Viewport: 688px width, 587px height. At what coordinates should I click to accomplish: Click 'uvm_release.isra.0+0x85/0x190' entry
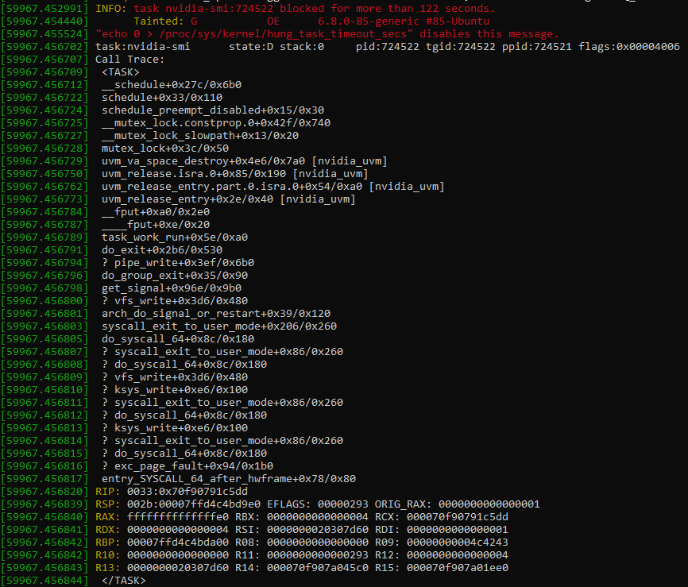[234, 174]
